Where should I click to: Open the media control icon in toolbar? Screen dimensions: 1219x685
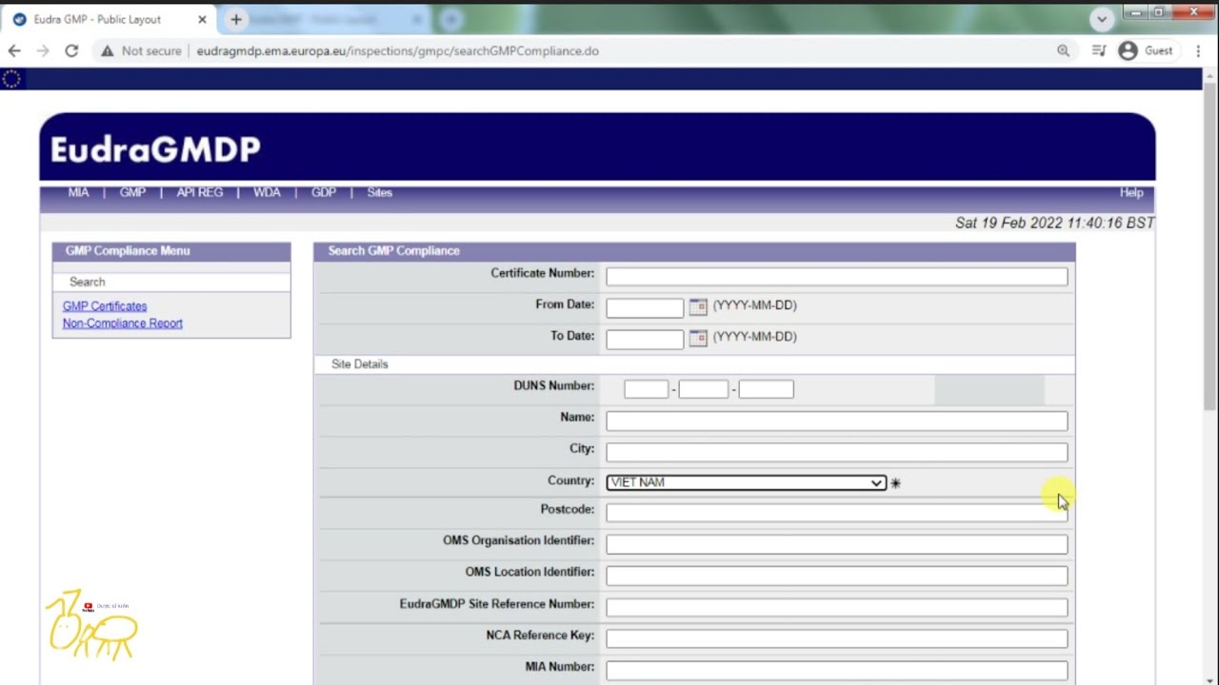tap(1098, 50)
